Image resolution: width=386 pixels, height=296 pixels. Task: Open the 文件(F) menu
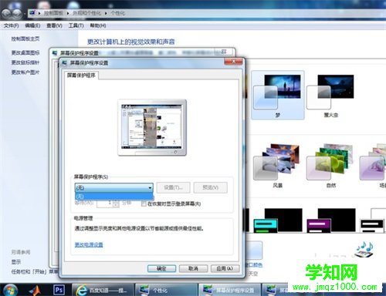(x=12, y=25)
